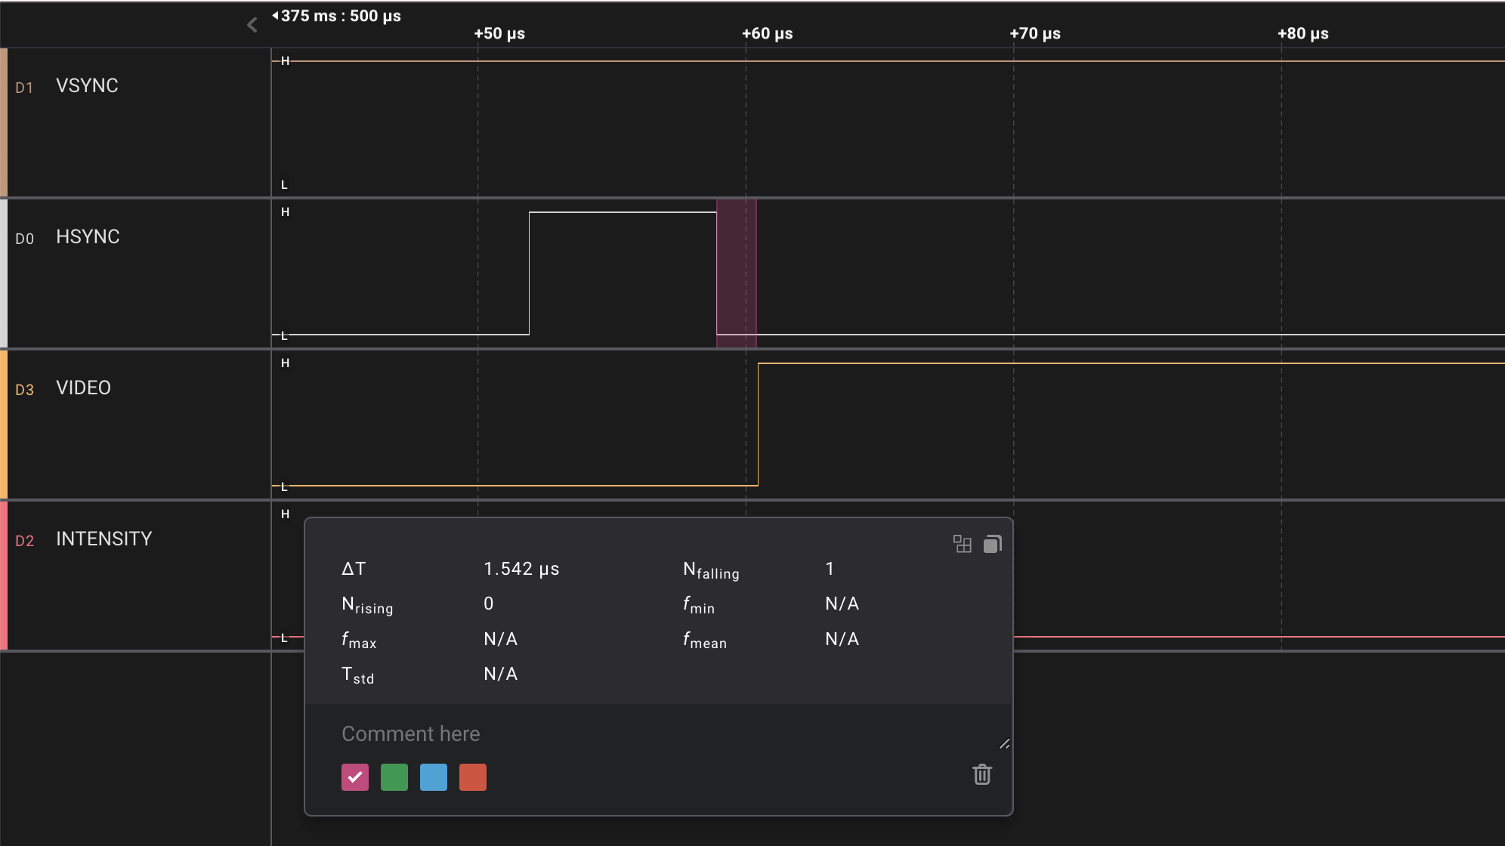Click the f max N/A value

(501, 639)
